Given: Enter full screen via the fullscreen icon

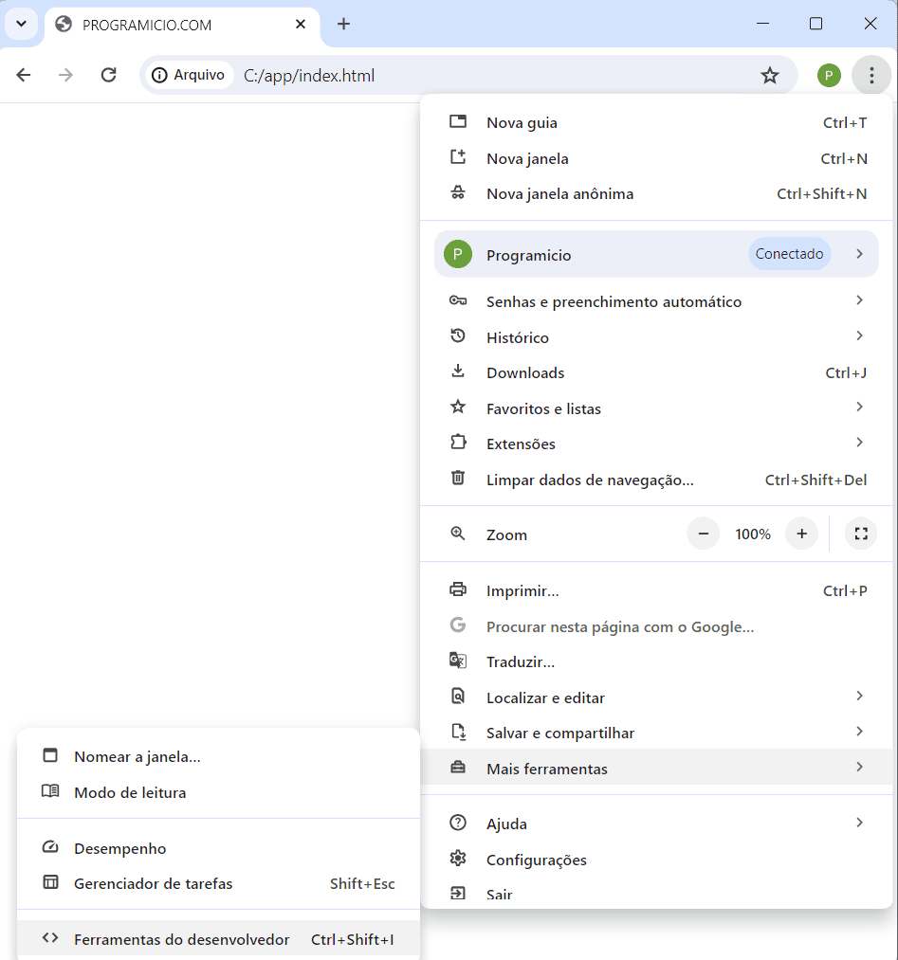Looking at the screenshot, I should [860, 534].
